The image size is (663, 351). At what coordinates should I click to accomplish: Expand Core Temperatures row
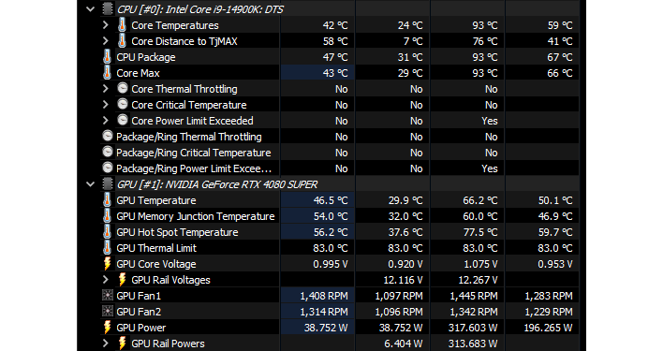point(105,25)
